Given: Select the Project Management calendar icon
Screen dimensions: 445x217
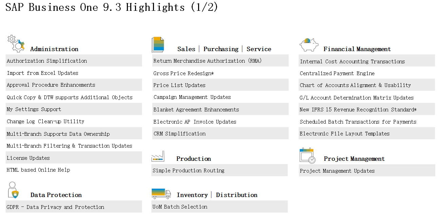Looking at the screenshot, I should tap(307, 155).
